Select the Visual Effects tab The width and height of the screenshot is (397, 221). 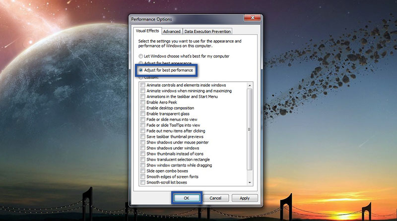click(x=147, y=31)
